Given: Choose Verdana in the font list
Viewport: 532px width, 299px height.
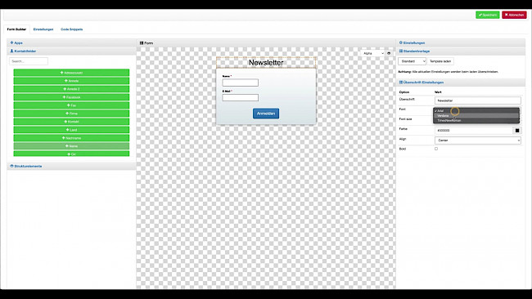Looking at the screenshot, I should [x=476, y=115].
